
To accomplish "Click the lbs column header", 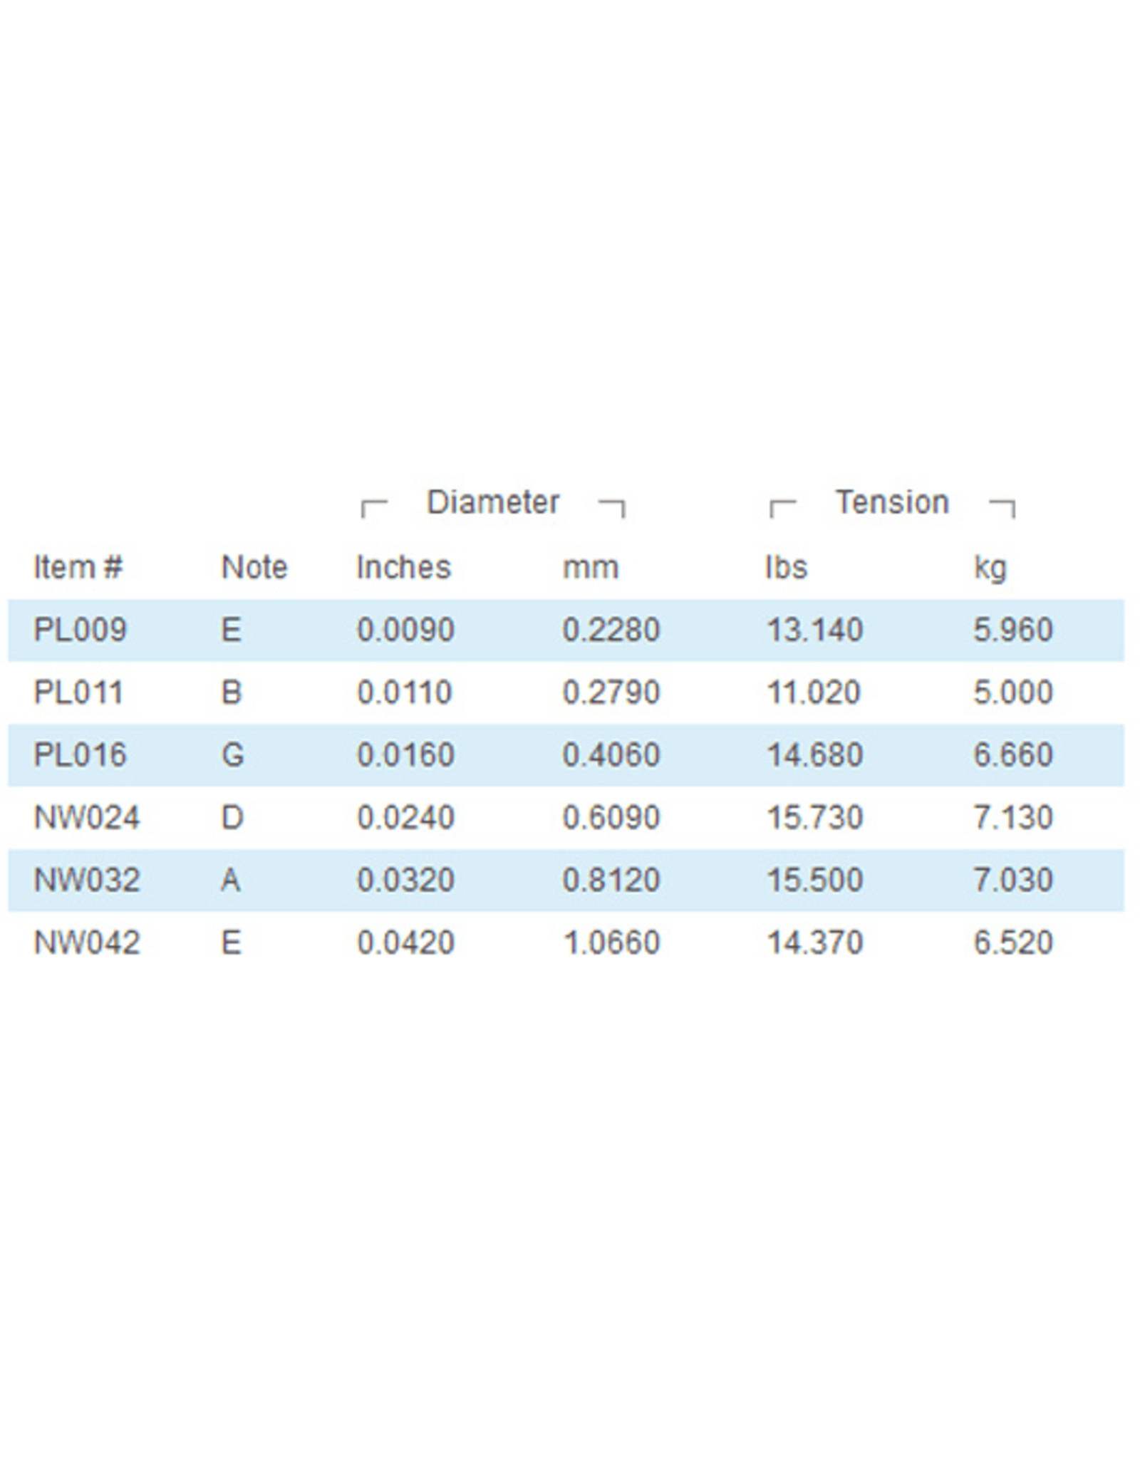I will click(786, 568).
